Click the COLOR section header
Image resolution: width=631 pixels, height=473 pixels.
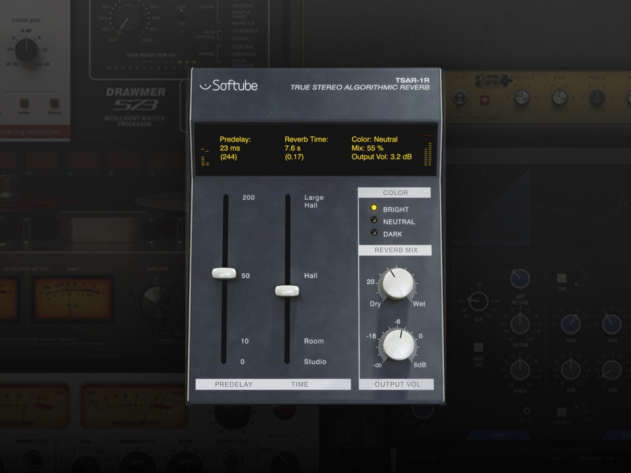pos(395,192)
